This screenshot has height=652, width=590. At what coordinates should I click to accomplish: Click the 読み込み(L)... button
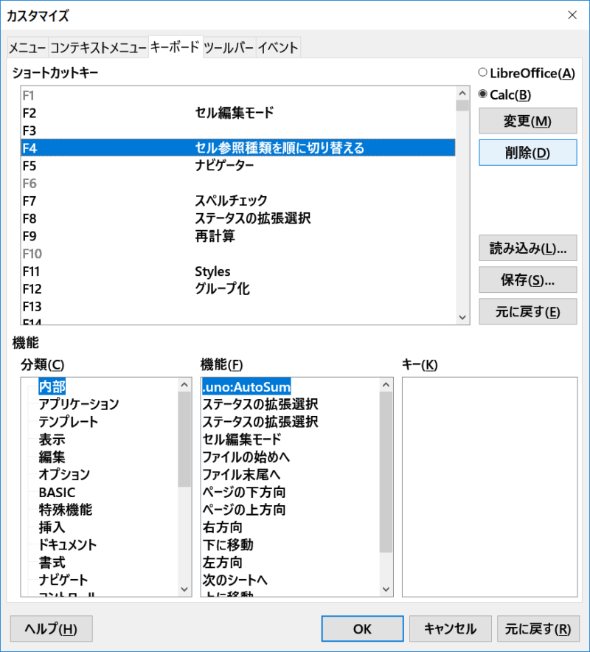pyautogui.click(x=527, y=248)
